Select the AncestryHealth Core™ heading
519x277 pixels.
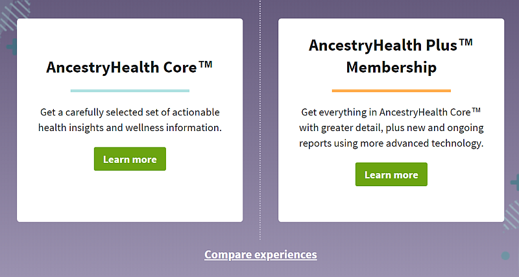(129, 67)
